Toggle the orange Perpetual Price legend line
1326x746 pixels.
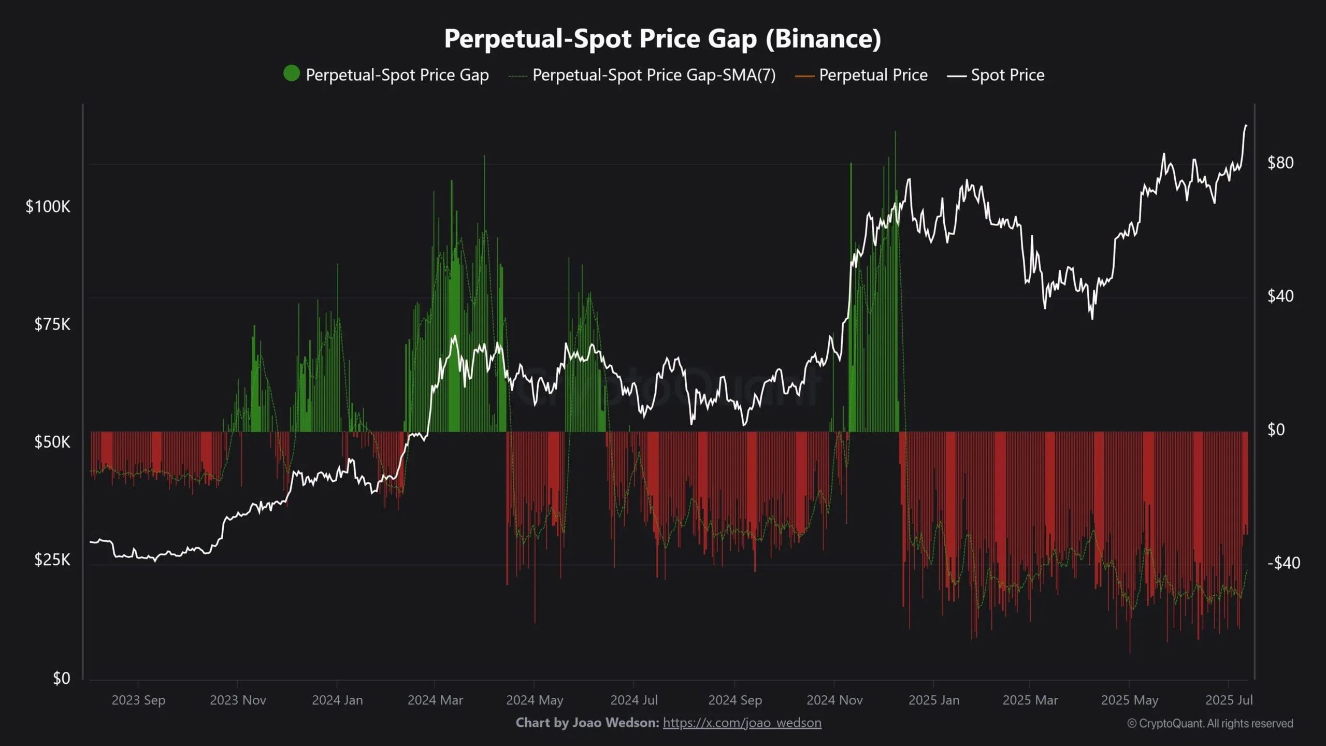pos(804,76)
